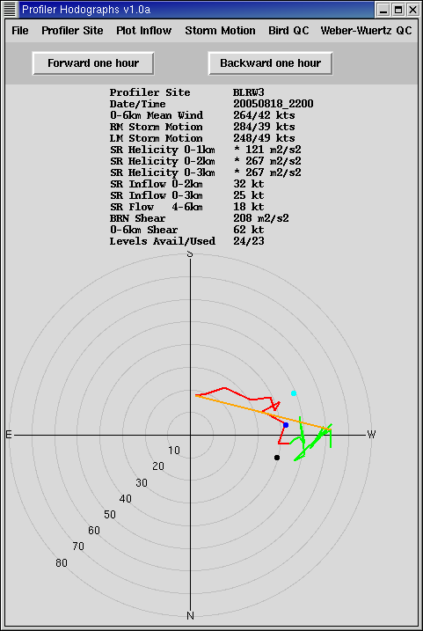Click the cyan storm motion dot
This screenshot has height=631, width=423.
click(x=294, y=393)
